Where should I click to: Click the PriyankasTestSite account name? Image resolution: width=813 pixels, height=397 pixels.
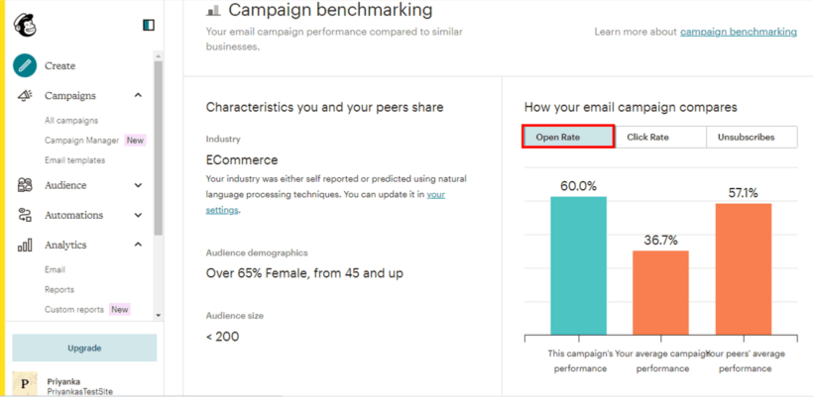pos(80,392)
